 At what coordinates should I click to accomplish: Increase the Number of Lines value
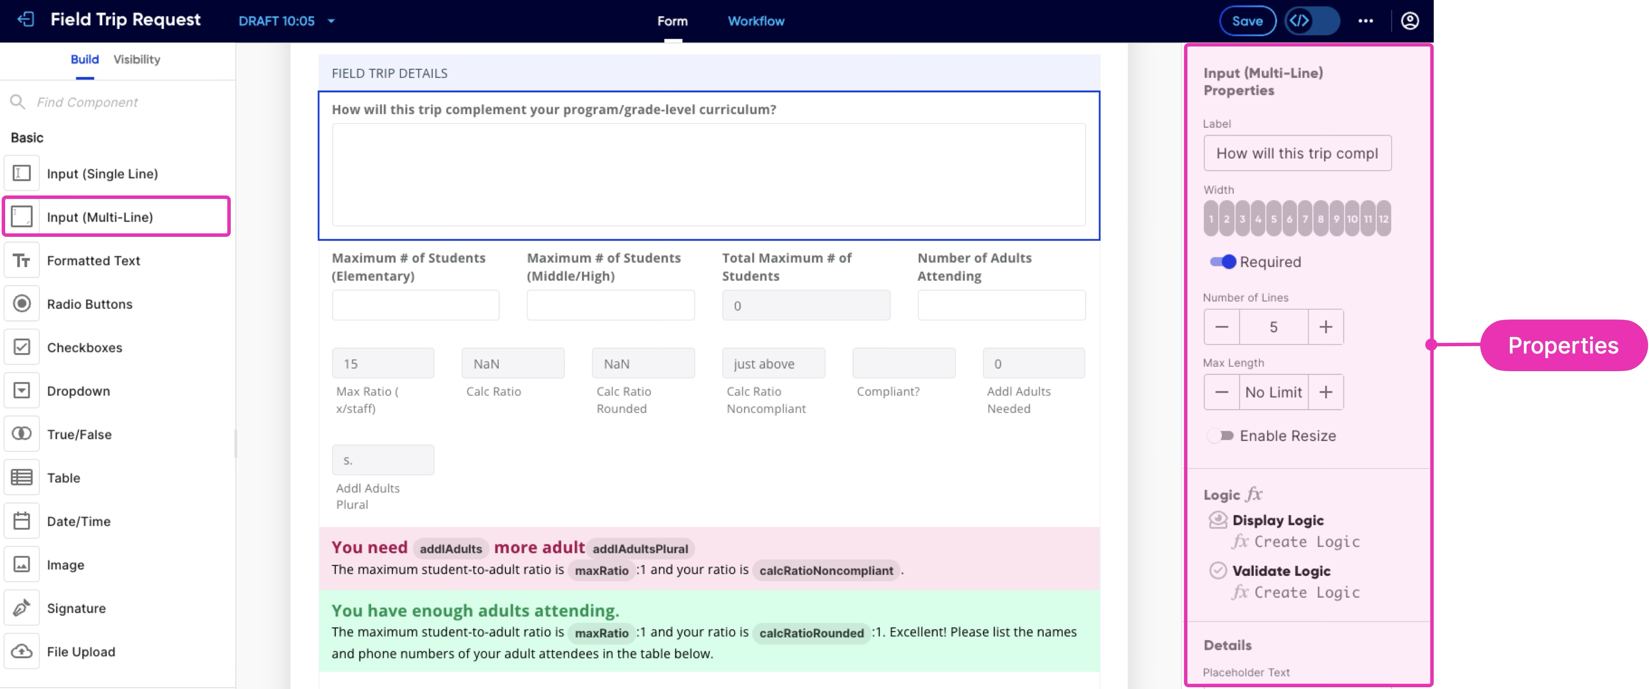(x=1325, y=326)
